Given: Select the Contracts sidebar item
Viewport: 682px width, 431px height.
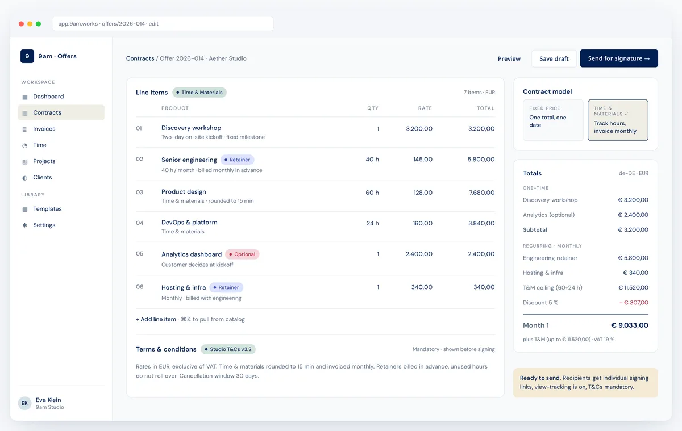Looking at the screenshot, I should [61, 112].
